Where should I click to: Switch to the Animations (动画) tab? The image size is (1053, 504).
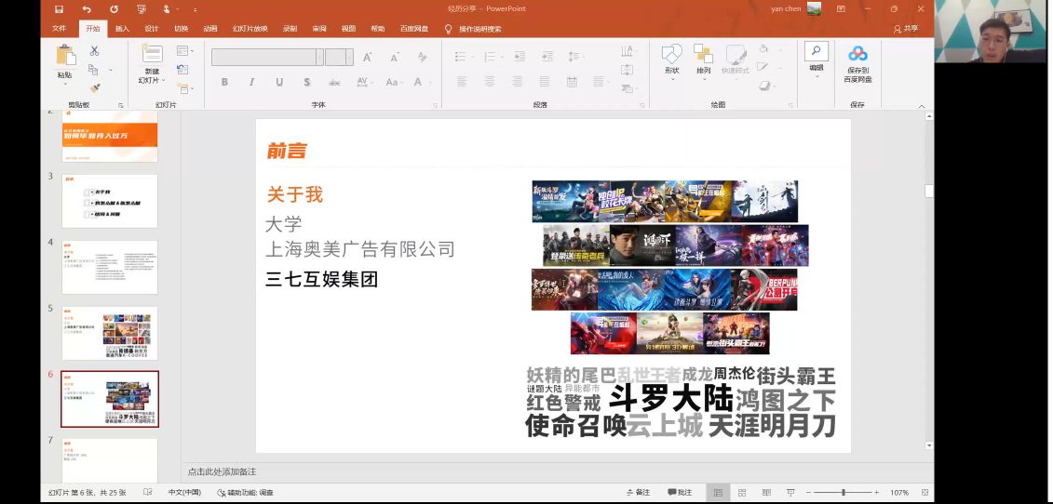pyautogui.click(x=210, y=29)
